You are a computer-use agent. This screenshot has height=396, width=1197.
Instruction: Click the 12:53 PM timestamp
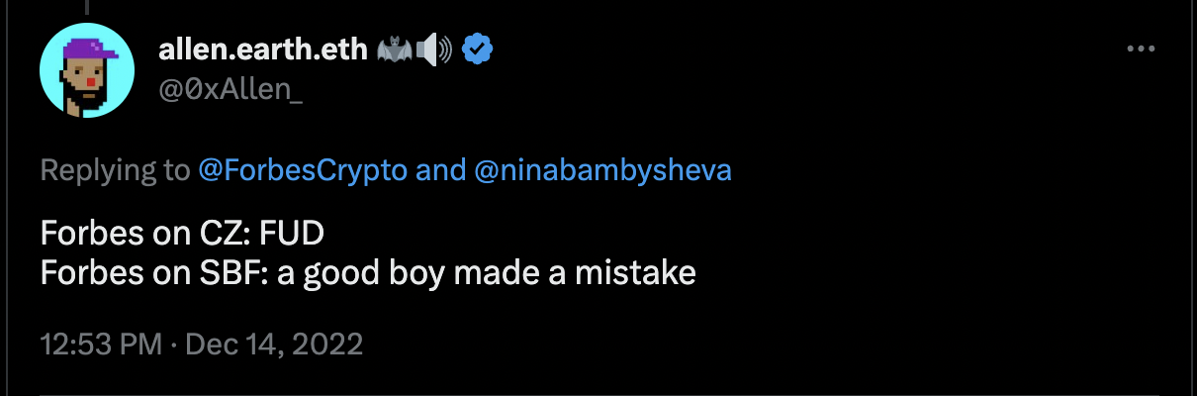pos(100,346)
